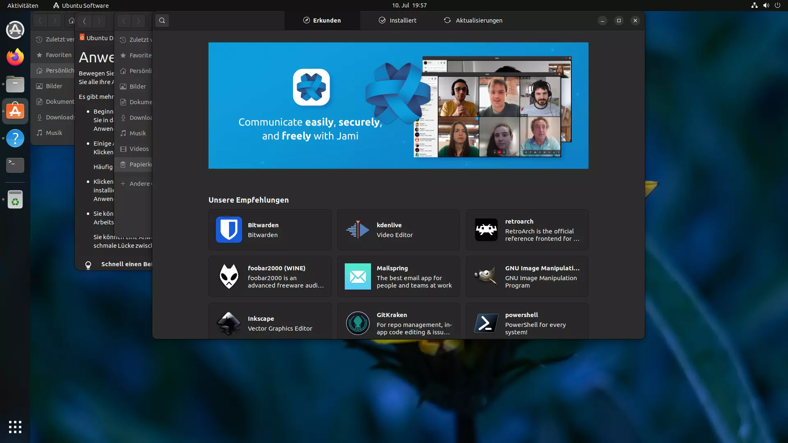
Task: Switch to the Erkunden tab
Action: coord(322,21)
